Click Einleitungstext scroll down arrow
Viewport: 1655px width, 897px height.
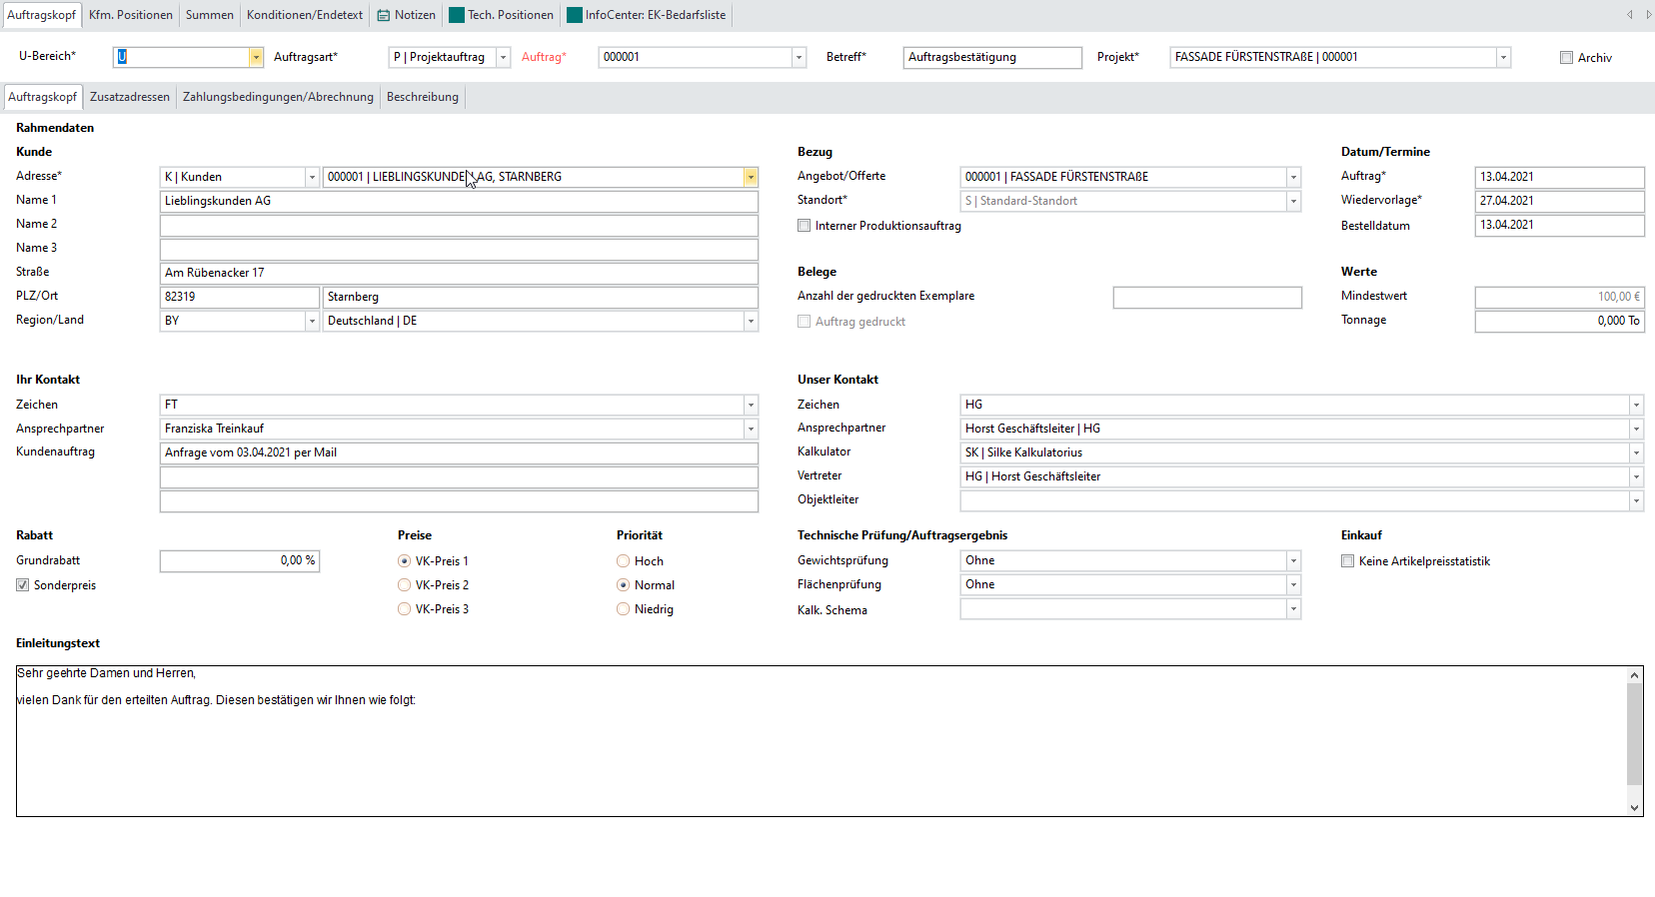coord(1635,807)
